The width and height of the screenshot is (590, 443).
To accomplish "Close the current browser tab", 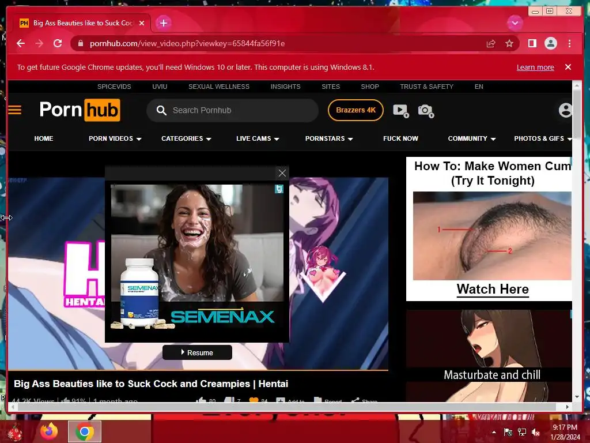I will [x=142, y=23].
